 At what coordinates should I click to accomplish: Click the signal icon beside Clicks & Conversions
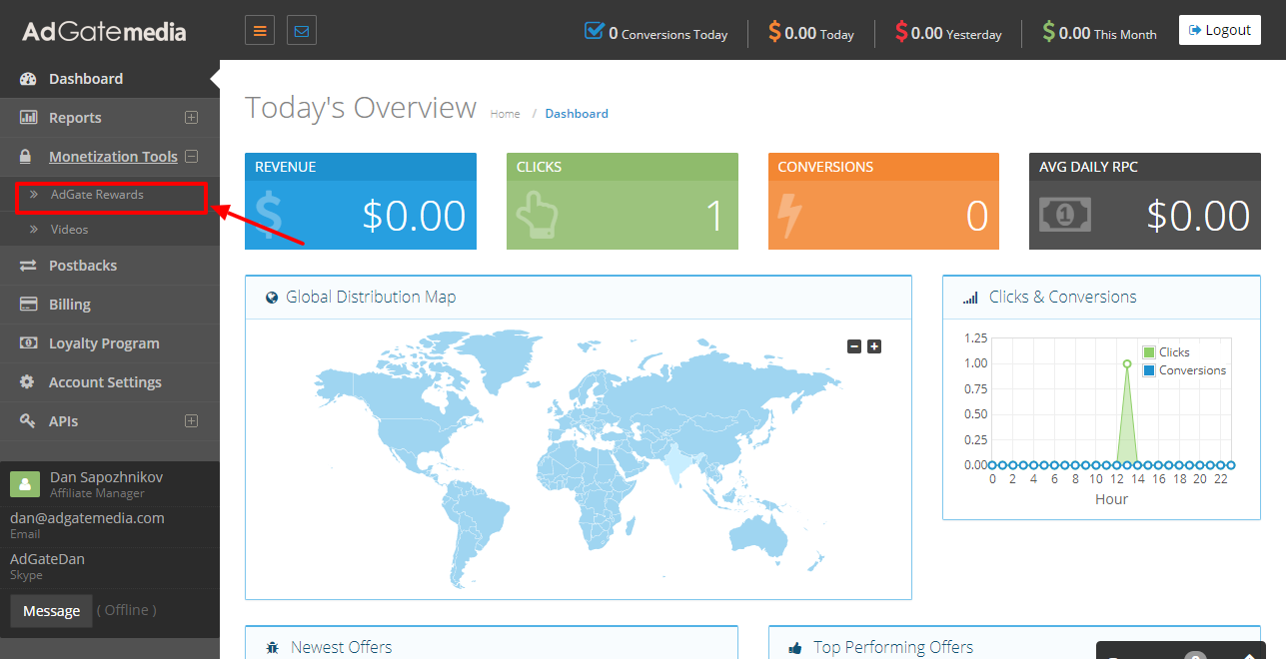click(970, 298)
